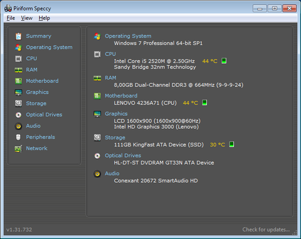The width and height of the screenshot is (301, 239).
Task: Click the Graphics icon in summary pane
Action: 97,114
